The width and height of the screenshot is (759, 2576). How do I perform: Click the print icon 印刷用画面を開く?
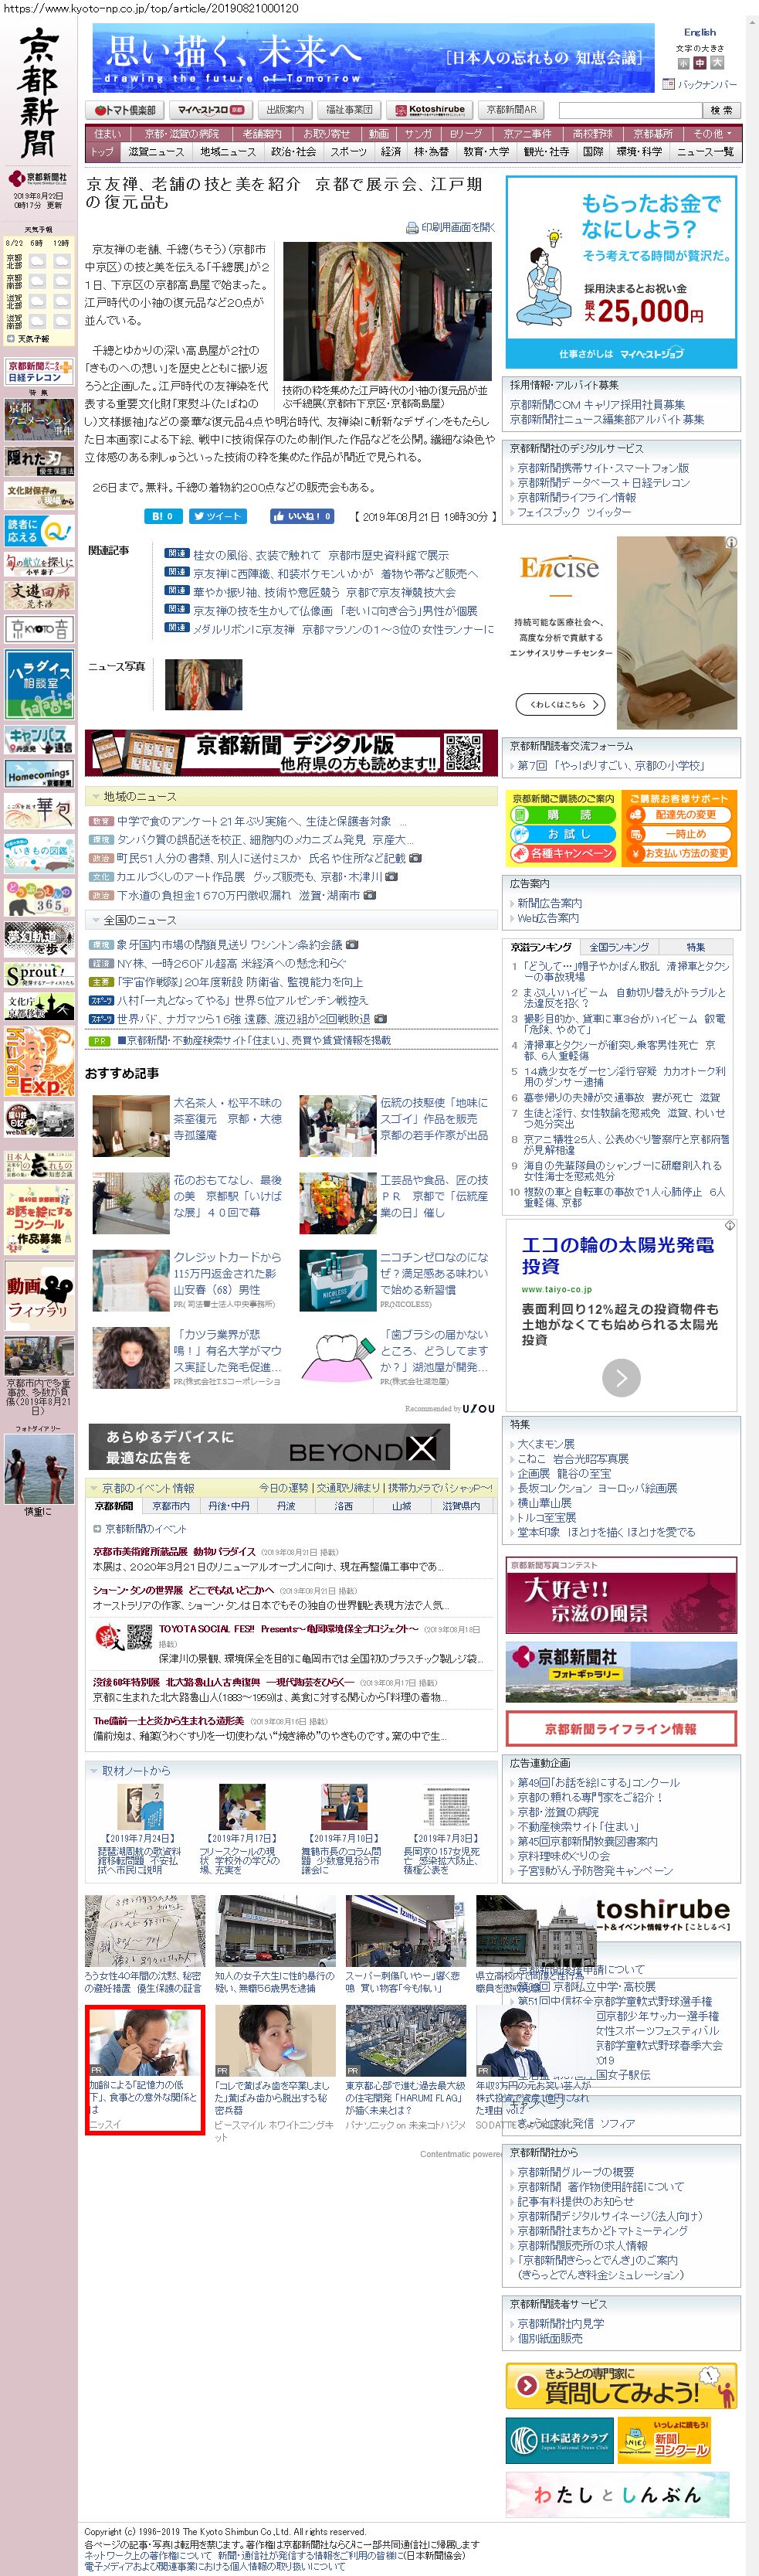450,228
